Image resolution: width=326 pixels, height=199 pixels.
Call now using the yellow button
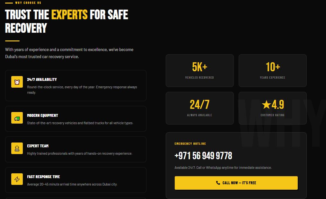[x=236, y=183]
